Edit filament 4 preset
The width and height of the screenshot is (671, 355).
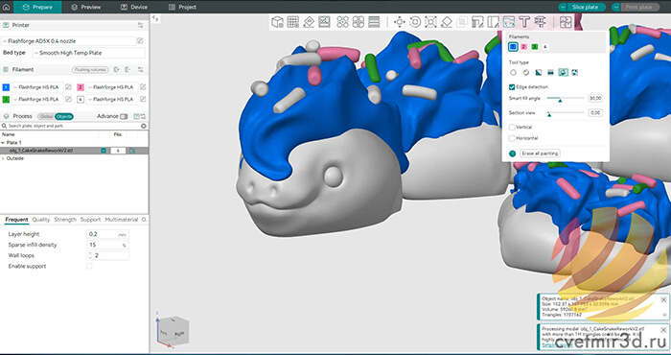[143, 99]
